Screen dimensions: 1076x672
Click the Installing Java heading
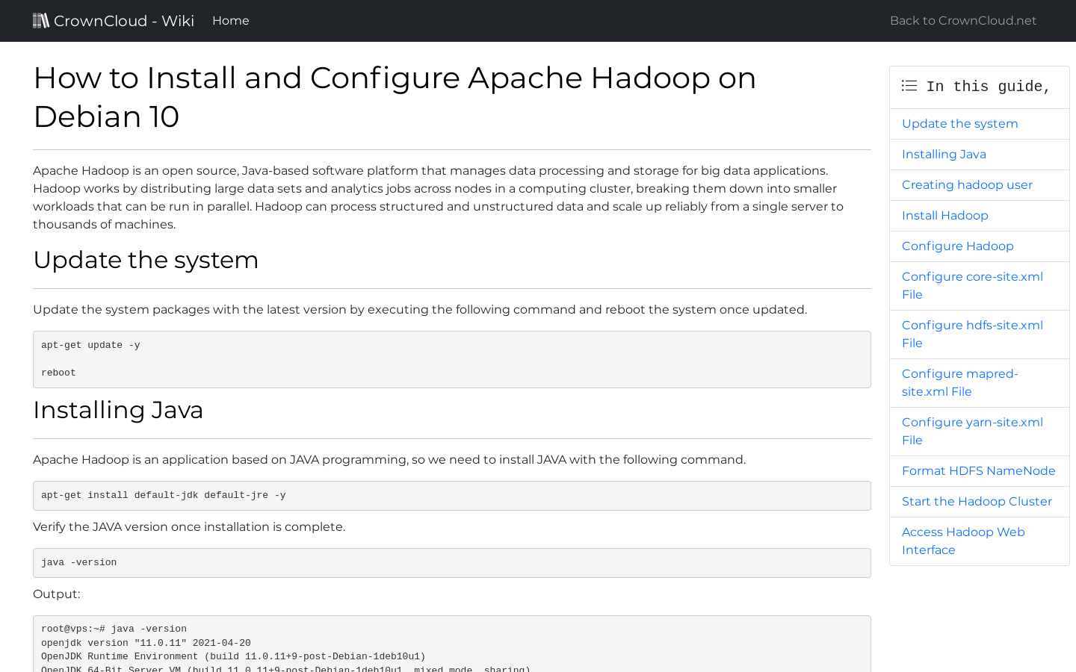coord(118,410)
